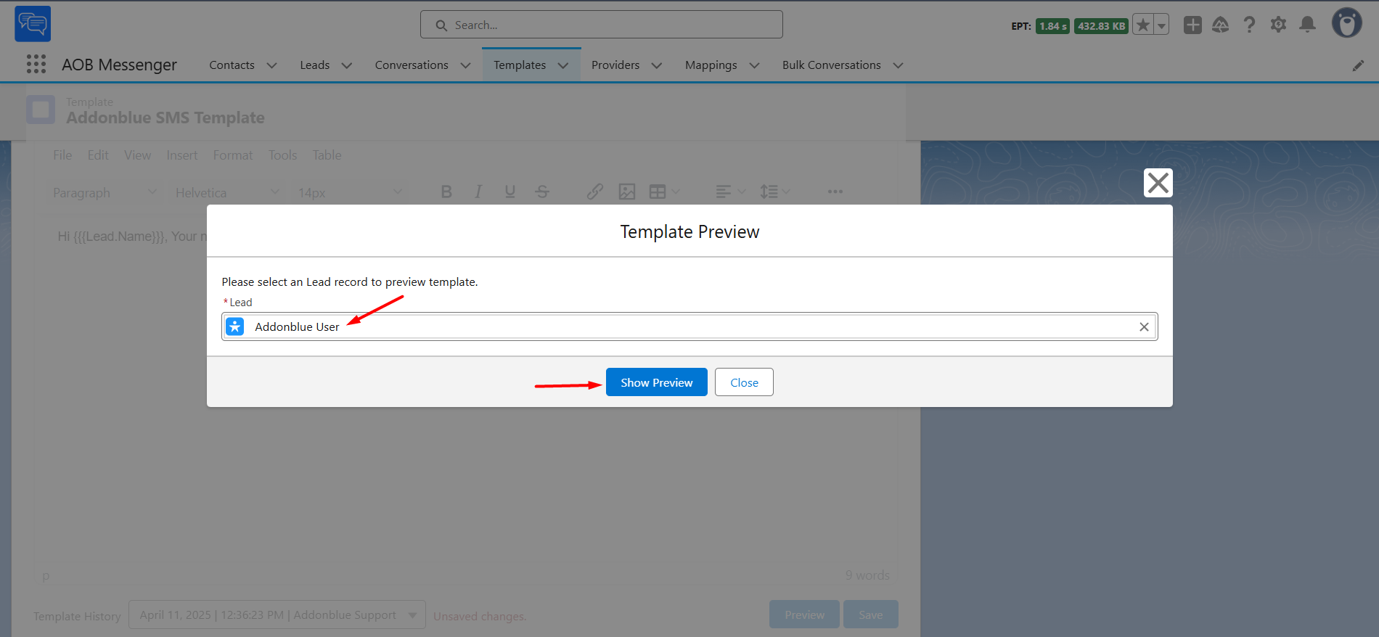Click the global Search field
1379x637 pixels.
[602, 25]
